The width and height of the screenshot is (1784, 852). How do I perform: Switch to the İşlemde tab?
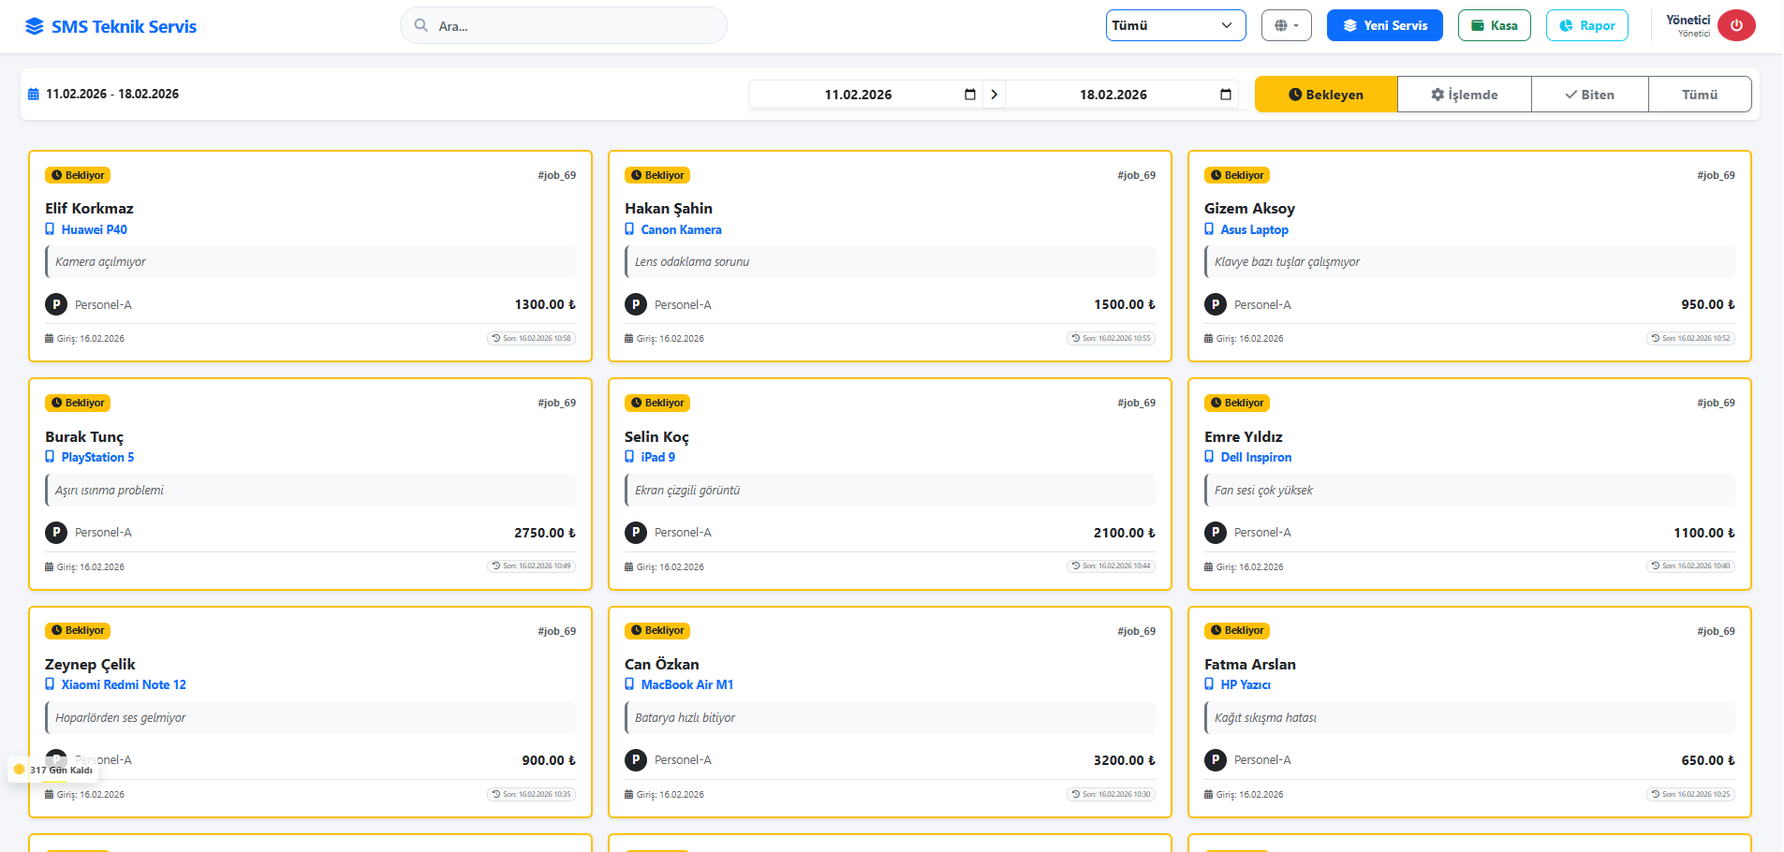point(1464,95)
